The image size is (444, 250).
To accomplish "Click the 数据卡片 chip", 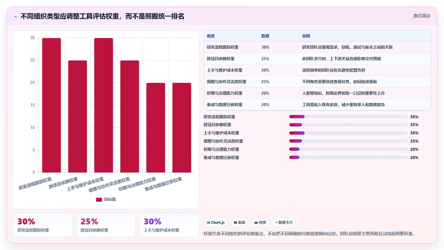I will pos(284,222).
